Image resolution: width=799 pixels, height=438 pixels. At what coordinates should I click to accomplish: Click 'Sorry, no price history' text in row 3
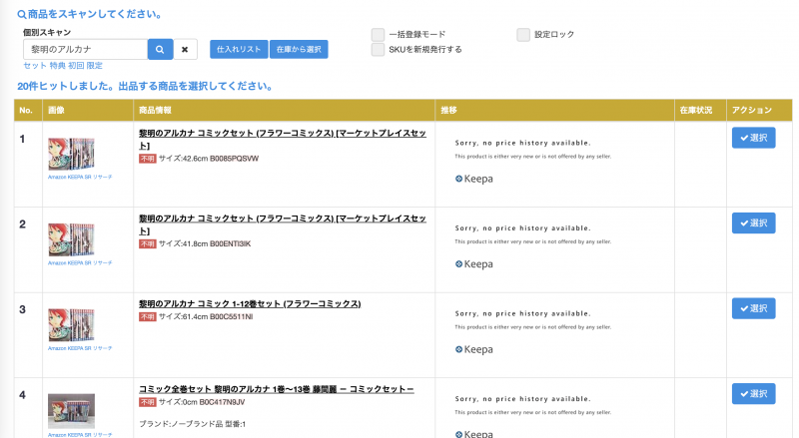pos(522,313)
